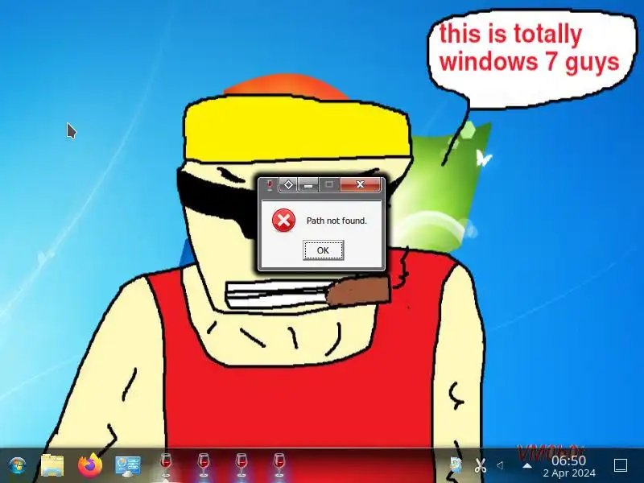The width and height of the screenshot is (644, 483).
Task: Click the scissors icon in the system tray
Action: coord(480,465)
